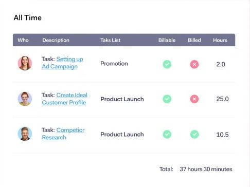Toggle Billable checkmark for Create Ideal Customer Profile

tap(167, 99)
